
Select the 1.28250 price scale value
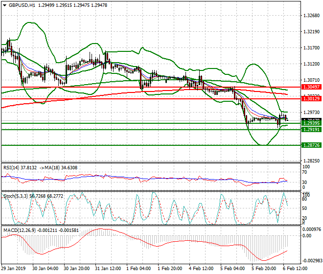tap(312, 160)
